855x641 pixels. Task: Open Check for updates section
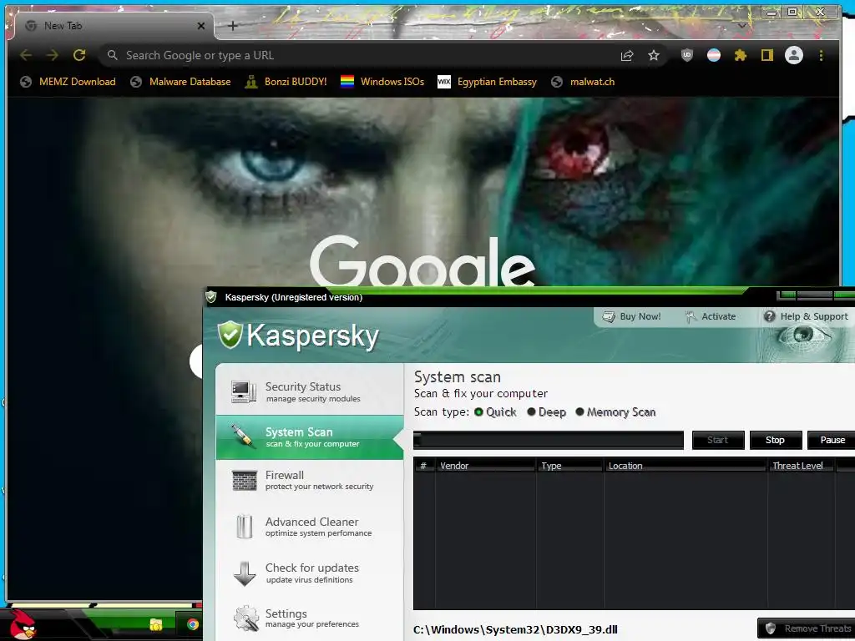click(310, 573)
